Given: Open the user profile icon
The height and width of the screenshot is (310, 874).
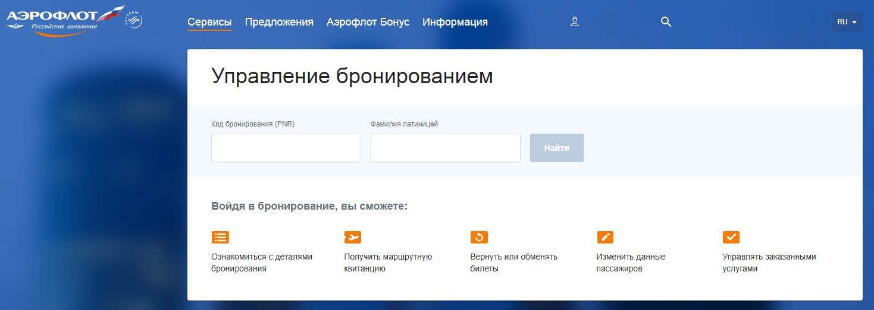Looking at the screenshot, I should (x=574, y=22).
